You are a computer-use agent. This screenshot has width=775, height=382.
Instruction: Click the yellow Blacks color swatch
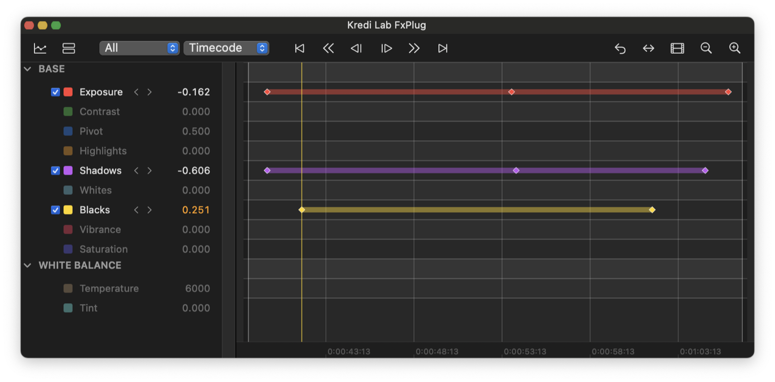point(68,210)
